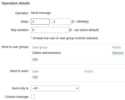Remove the Zabbix administrators user group
125x100 pixels.
(118, 53)
